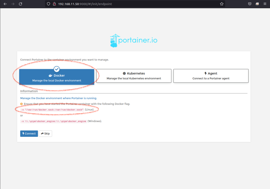Screen dimensions: 270x189
Task: Click the Information section heading
Action: (x=29, y=91)
